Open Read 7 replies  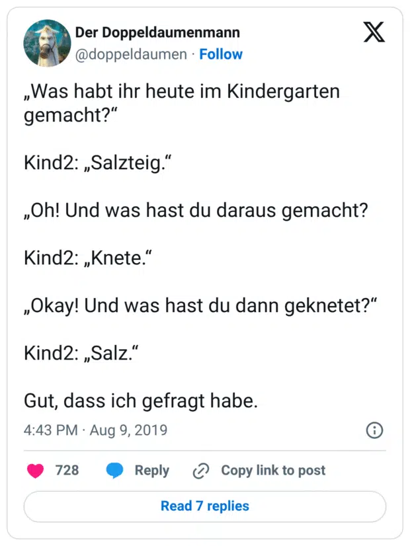click(204, 506)
